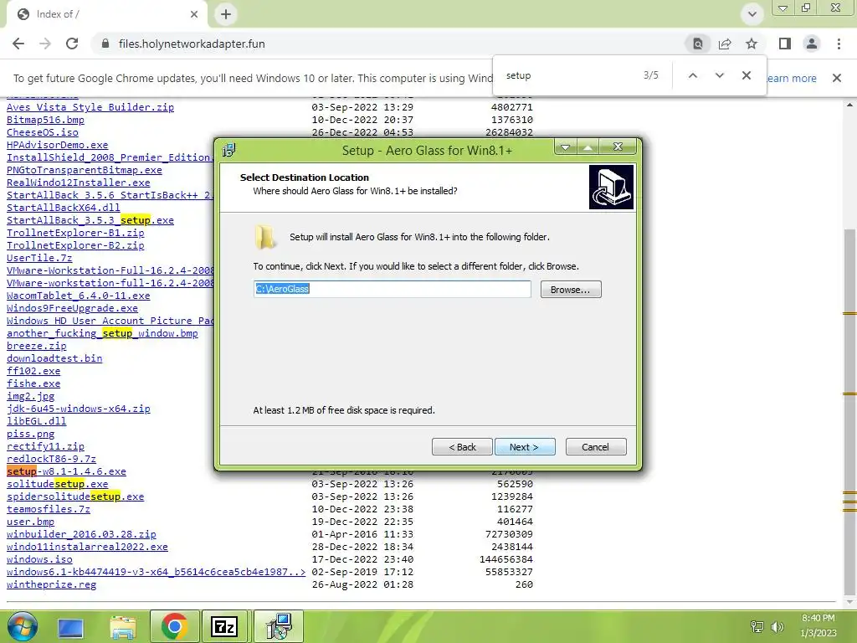Proceed with Next in Aero Glass setup
Image resolution: width=857 pixels, height=643 pixels.
click(525, 447)
